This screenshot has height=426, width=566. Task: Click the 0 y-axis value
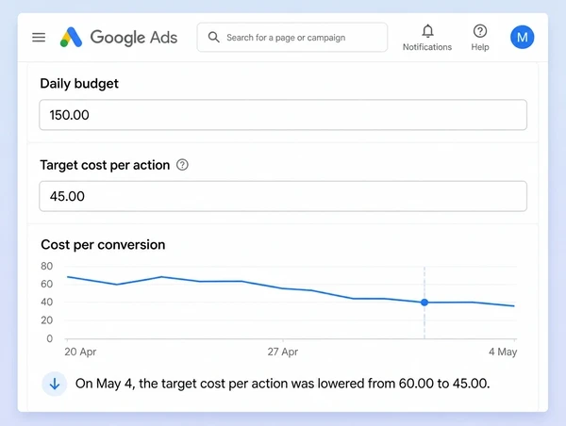click(x=49, y=338)
